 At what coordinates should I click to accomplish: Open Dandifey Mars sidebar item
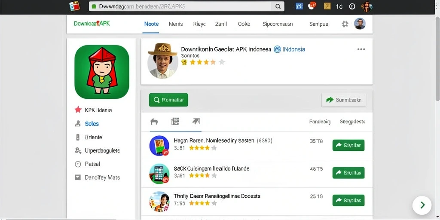(x=97, y=177)
